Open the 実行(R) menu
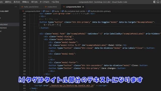Screen dimensions: 161x91 coord(34,2)
